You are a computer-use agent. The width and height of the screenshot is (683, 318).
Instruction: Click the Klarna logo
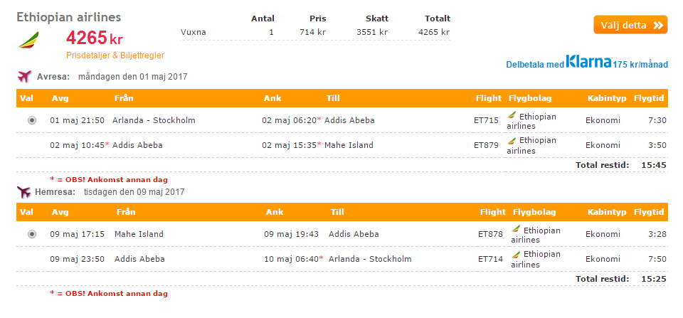pyautogui.click(x=588, y=61)
